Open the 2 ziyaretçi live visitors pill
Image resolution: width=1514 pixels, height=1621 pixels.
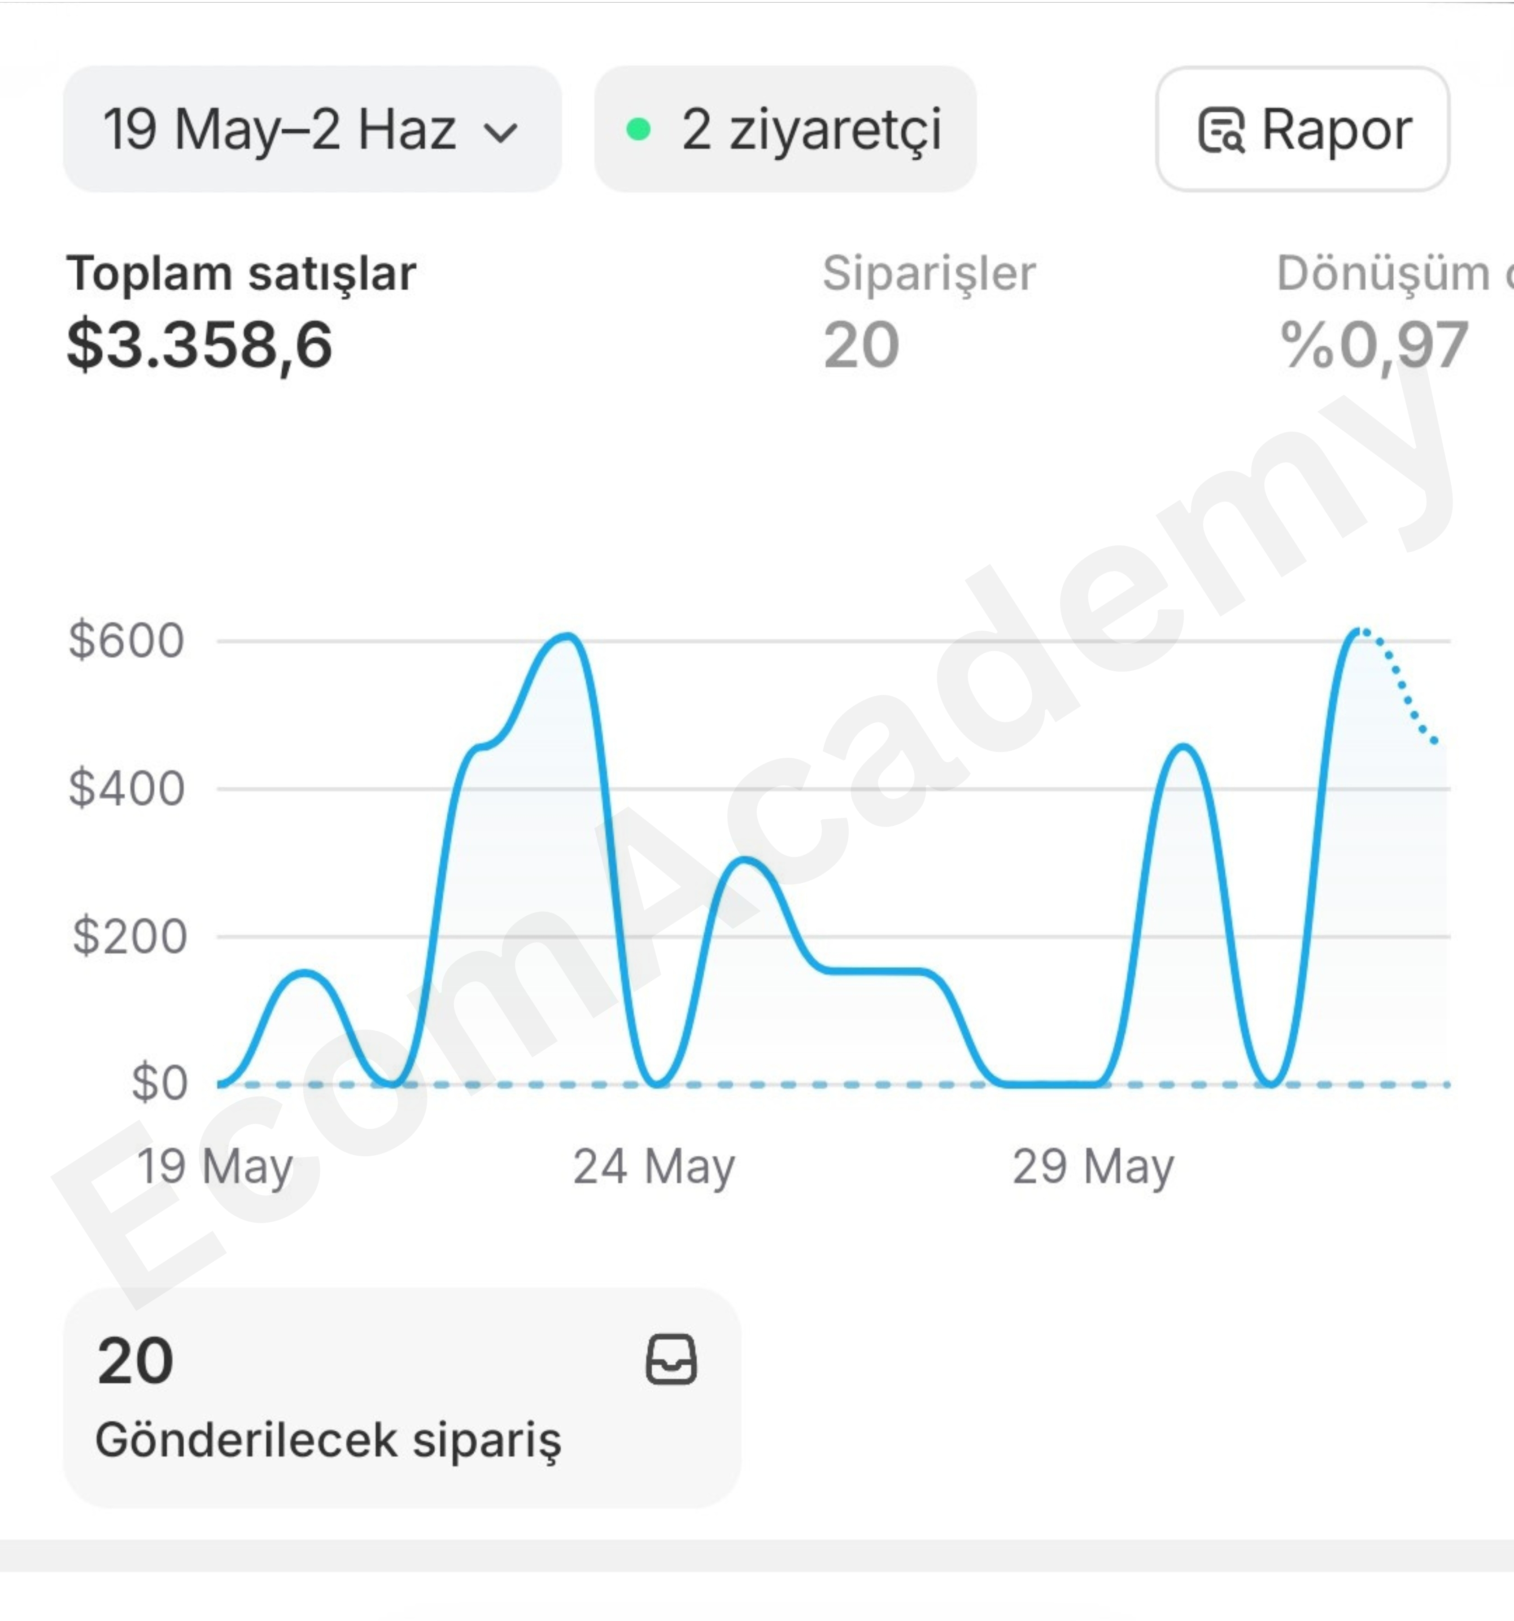tap(785, 129)
